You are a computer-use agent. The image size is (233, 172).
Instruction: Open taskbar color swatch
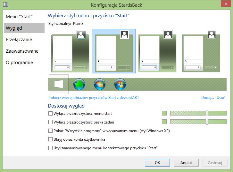pyautogui.click(x=164, y=122)
